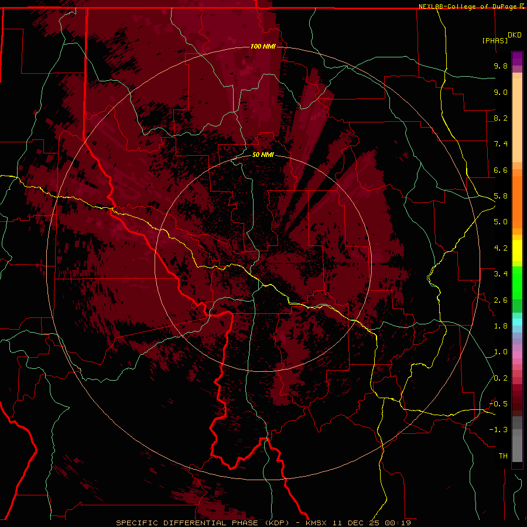Click the DKD label above the color scale
527x527 pixels.
pos(515,35)
